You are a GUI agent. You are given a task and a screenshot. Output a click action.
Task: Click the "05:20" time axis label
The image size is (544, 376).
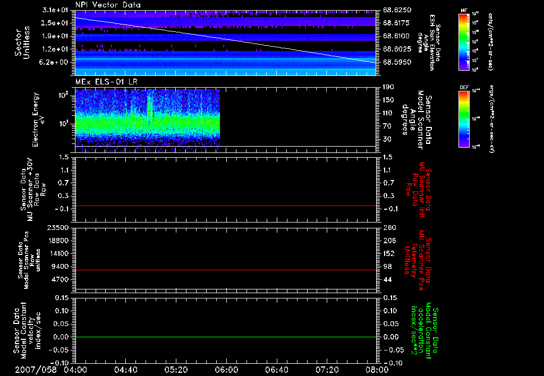(x=176, y=370)
